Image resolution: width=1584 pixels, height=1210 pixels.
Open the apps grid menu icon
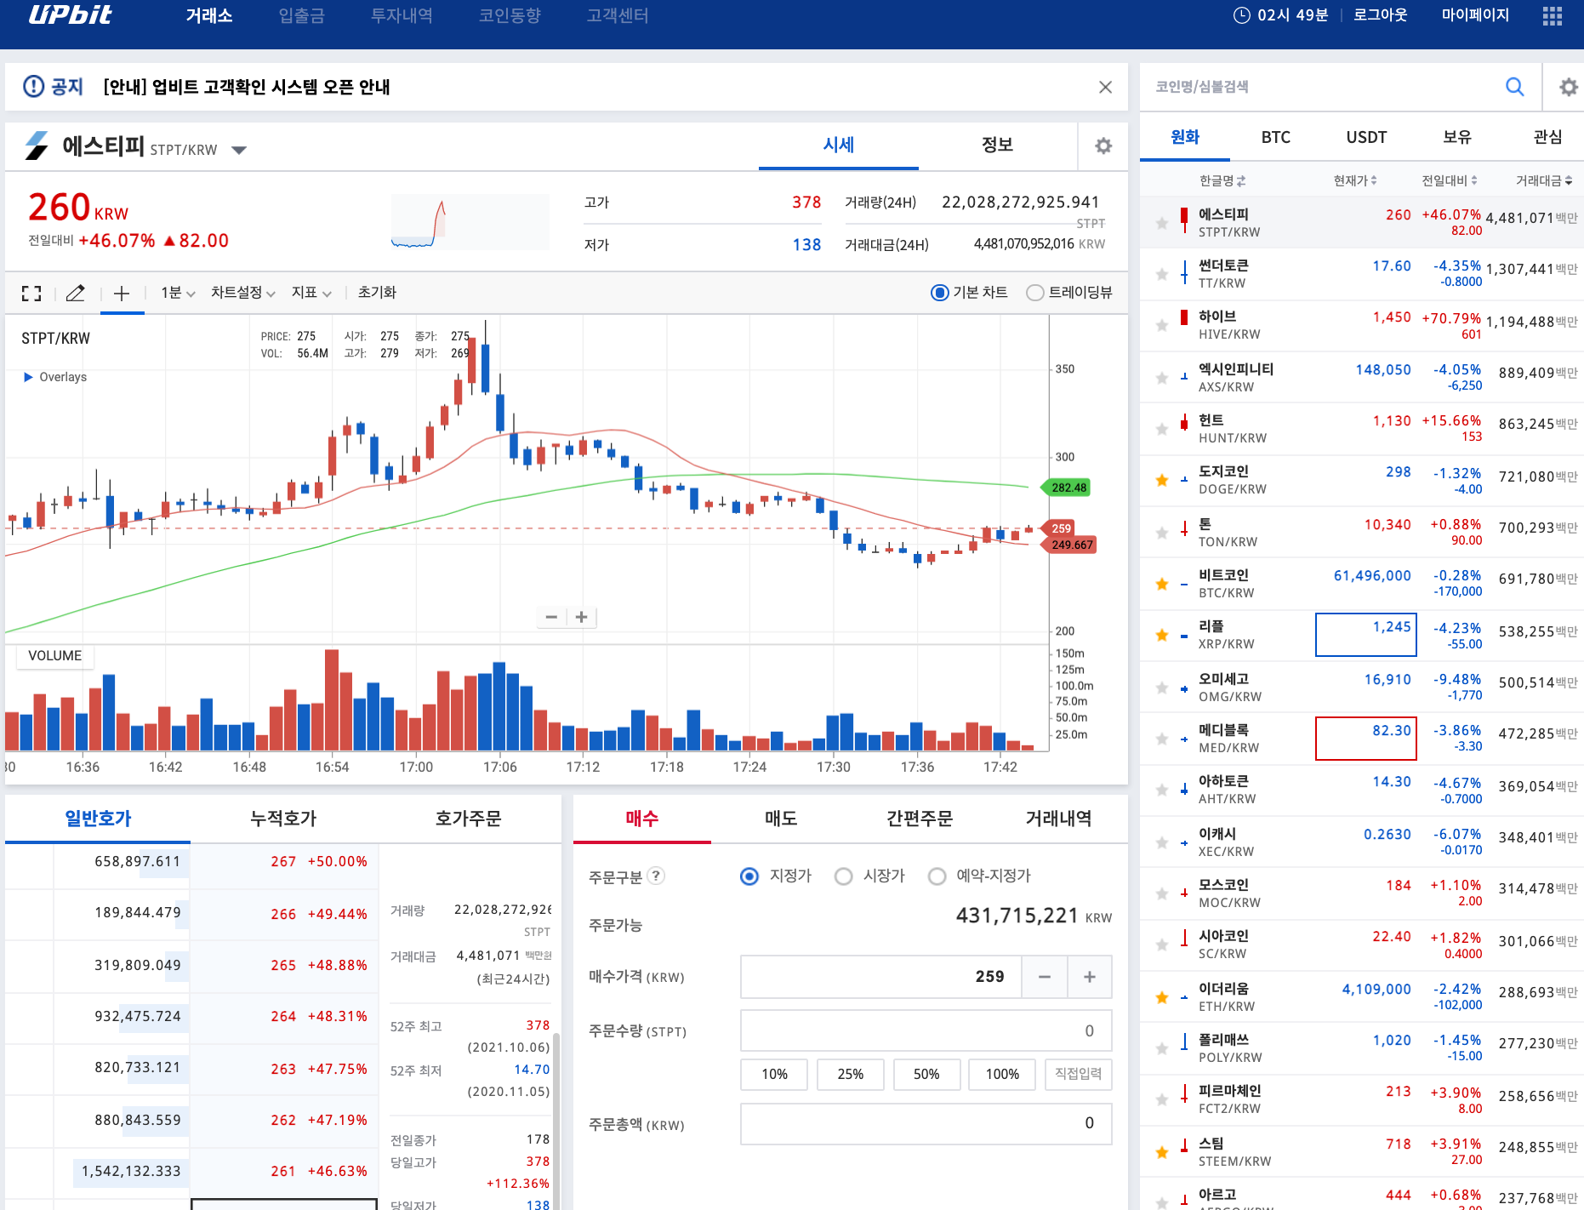pyautogui.click(x=1552, y=15)
